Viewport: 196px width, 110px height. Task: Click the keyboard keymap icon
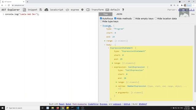[107, 10]
